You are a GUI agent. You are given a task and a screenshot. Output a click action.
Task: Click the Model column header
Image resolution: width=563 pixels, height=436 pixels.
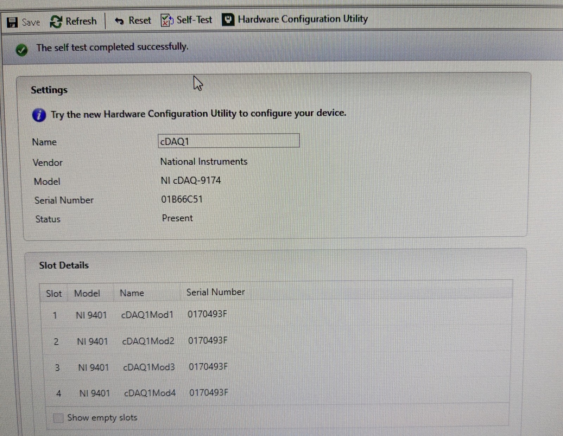coord(87,293)
